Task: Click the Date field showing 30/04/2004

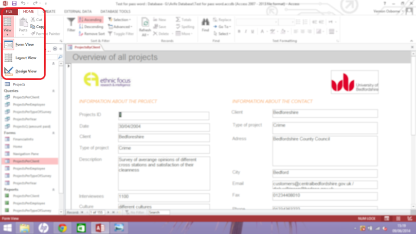Action: [164, 127]
